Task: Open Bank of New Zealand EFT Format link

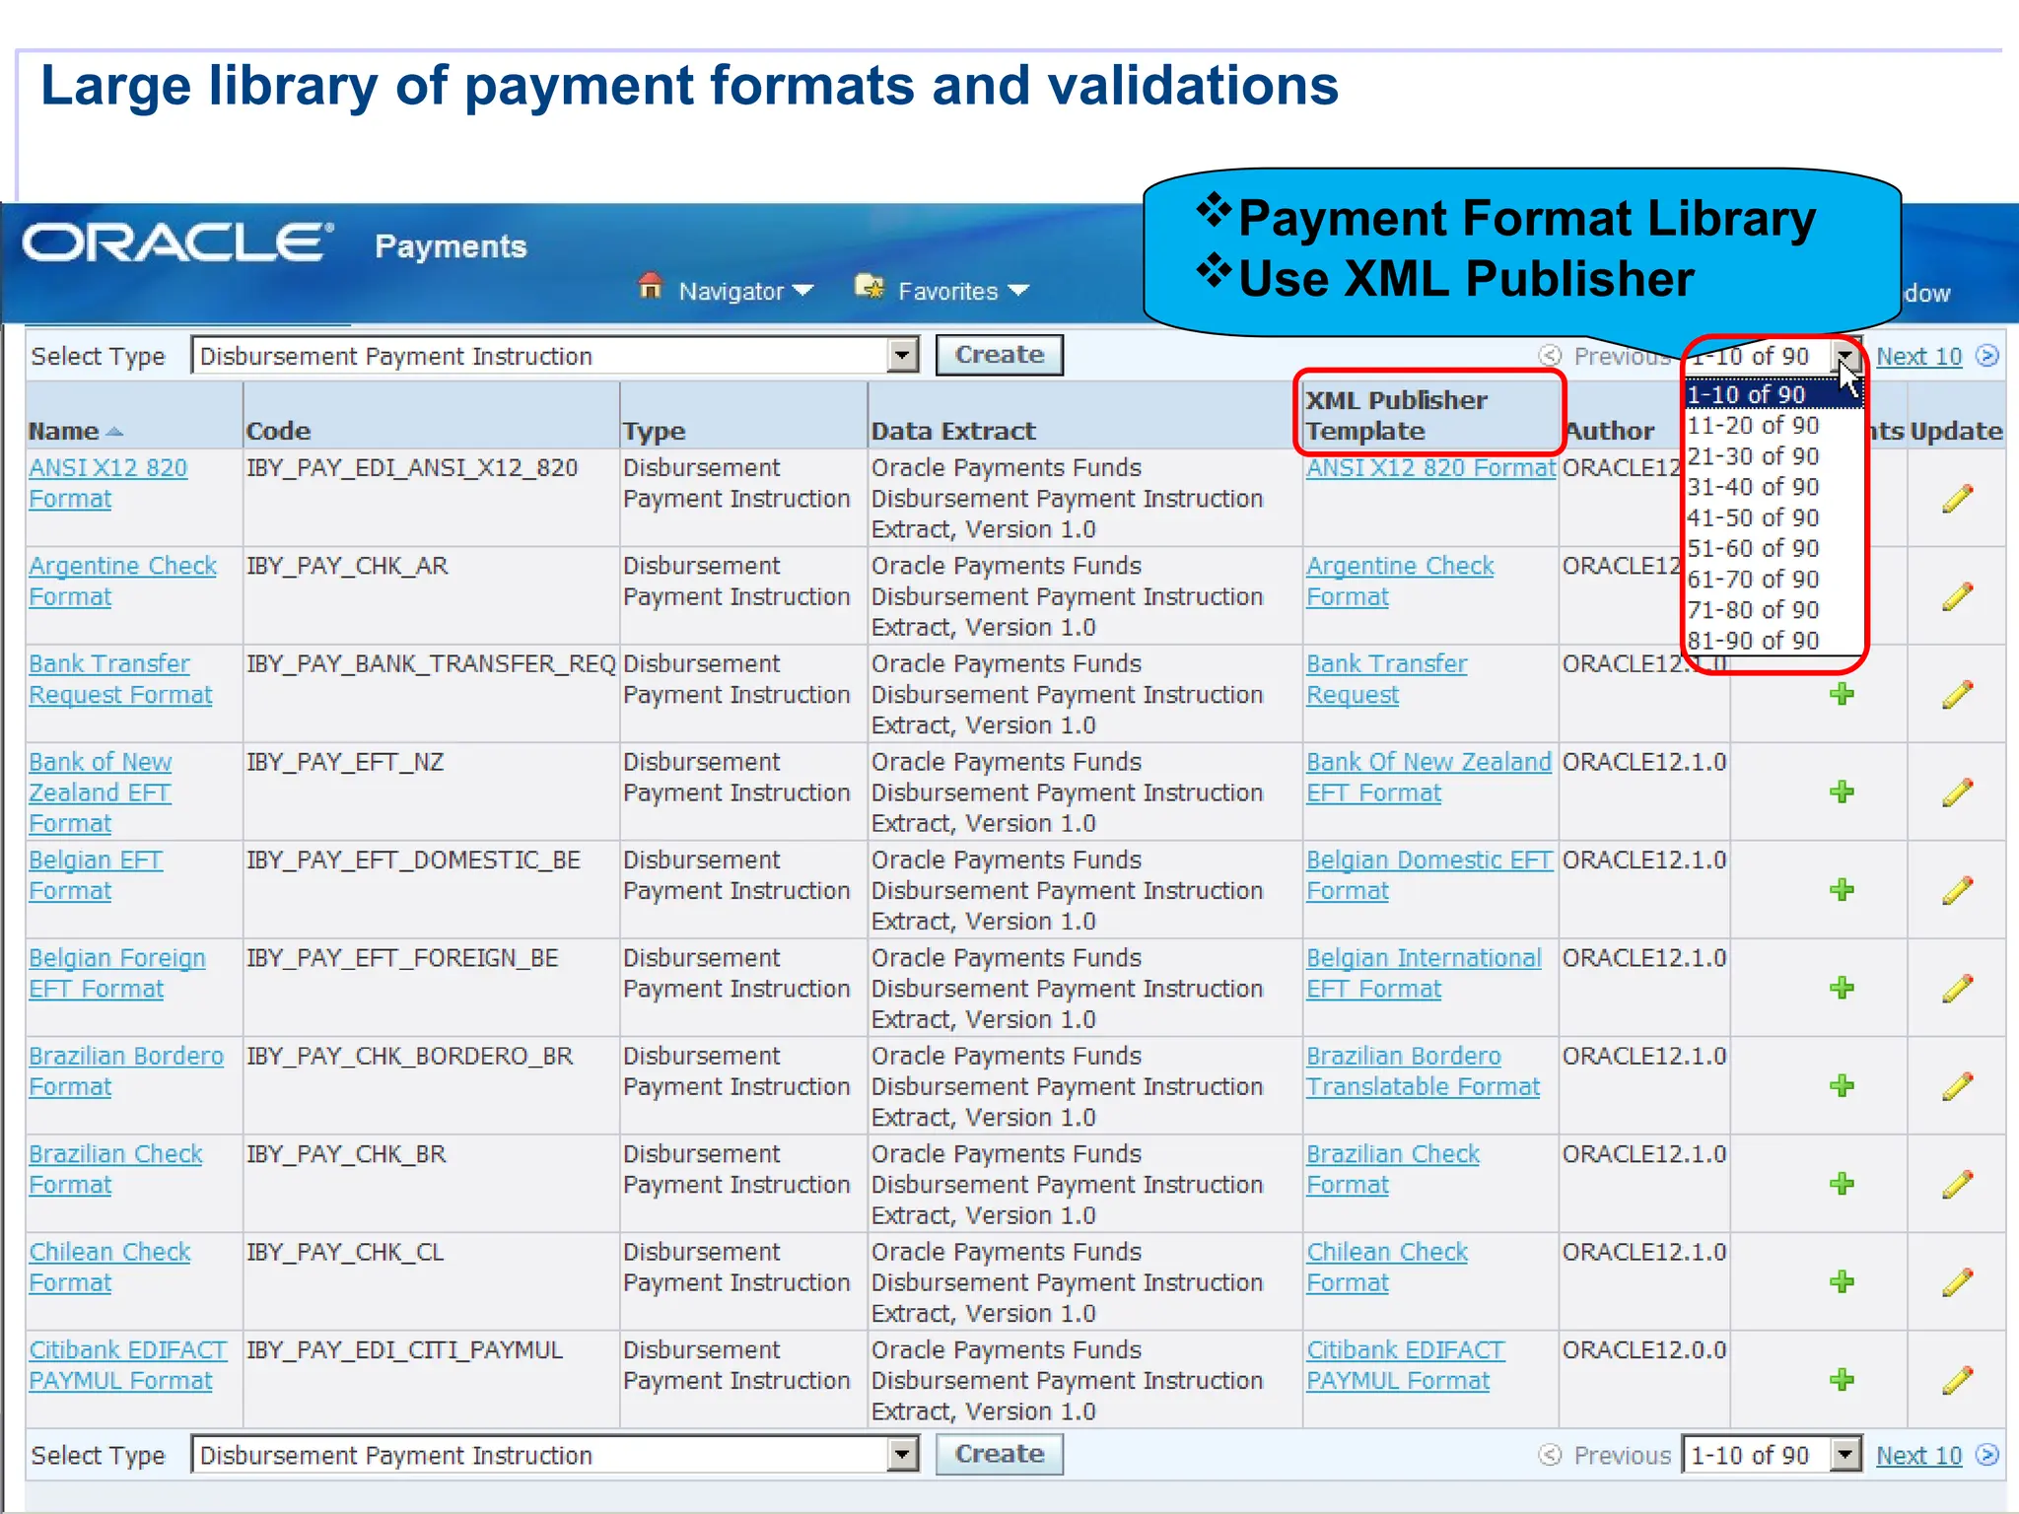Action: pos(100,791)
